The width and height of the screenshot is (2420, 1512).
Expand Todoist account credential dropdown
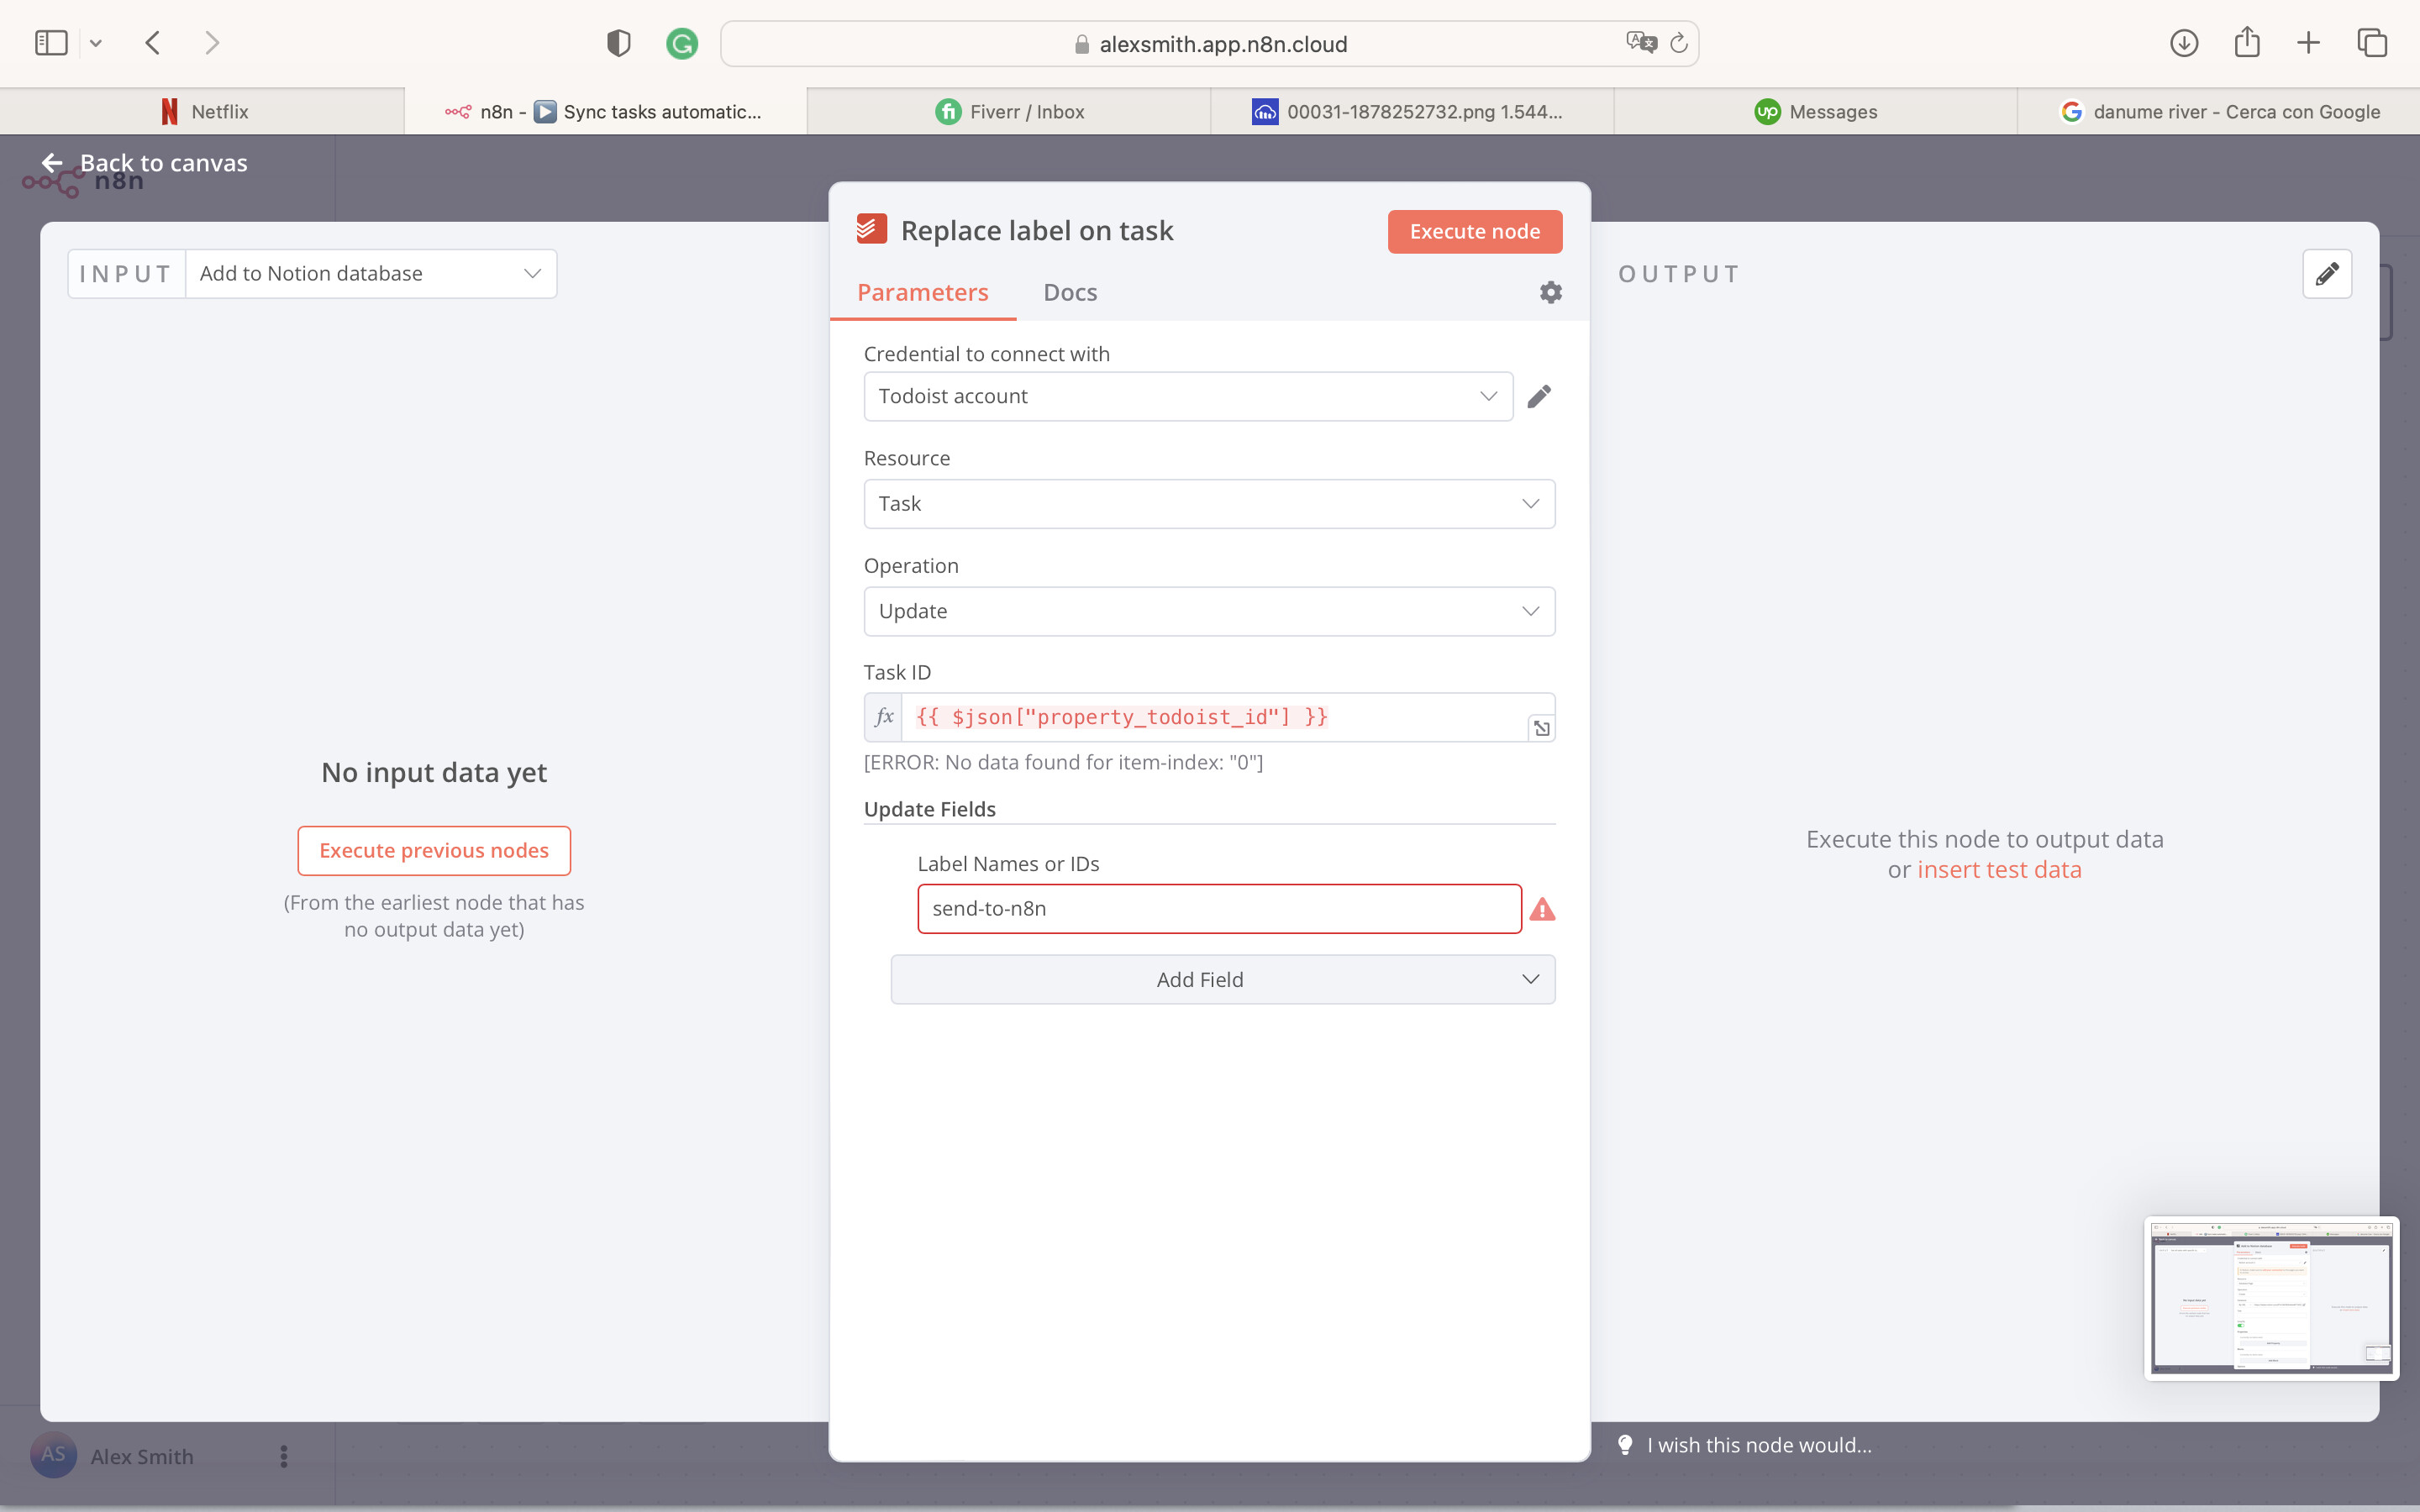pos(1187,396)
